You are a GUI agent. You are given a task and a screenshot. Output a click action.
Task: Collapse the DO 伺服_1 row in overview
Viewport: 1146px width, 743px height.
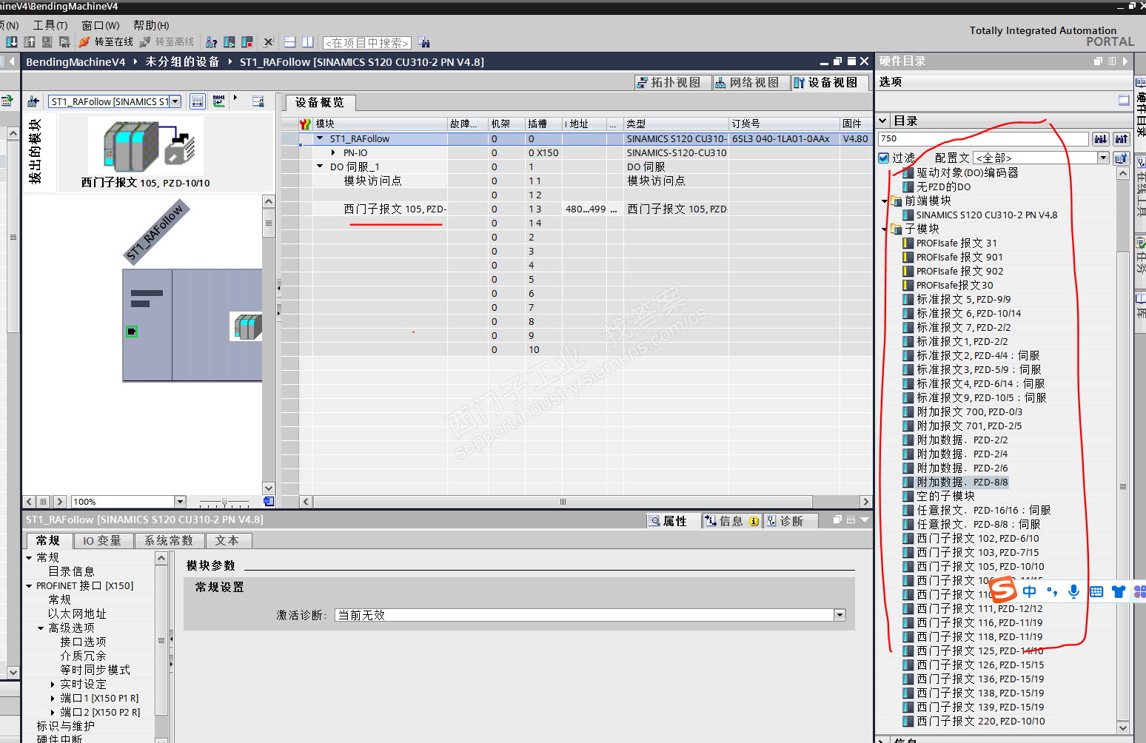(x=320, y=167)
